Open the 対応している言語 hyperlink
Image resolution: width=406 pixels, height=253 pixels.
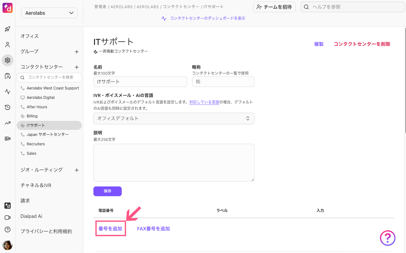pyautogui.click(x=204, y=102)
